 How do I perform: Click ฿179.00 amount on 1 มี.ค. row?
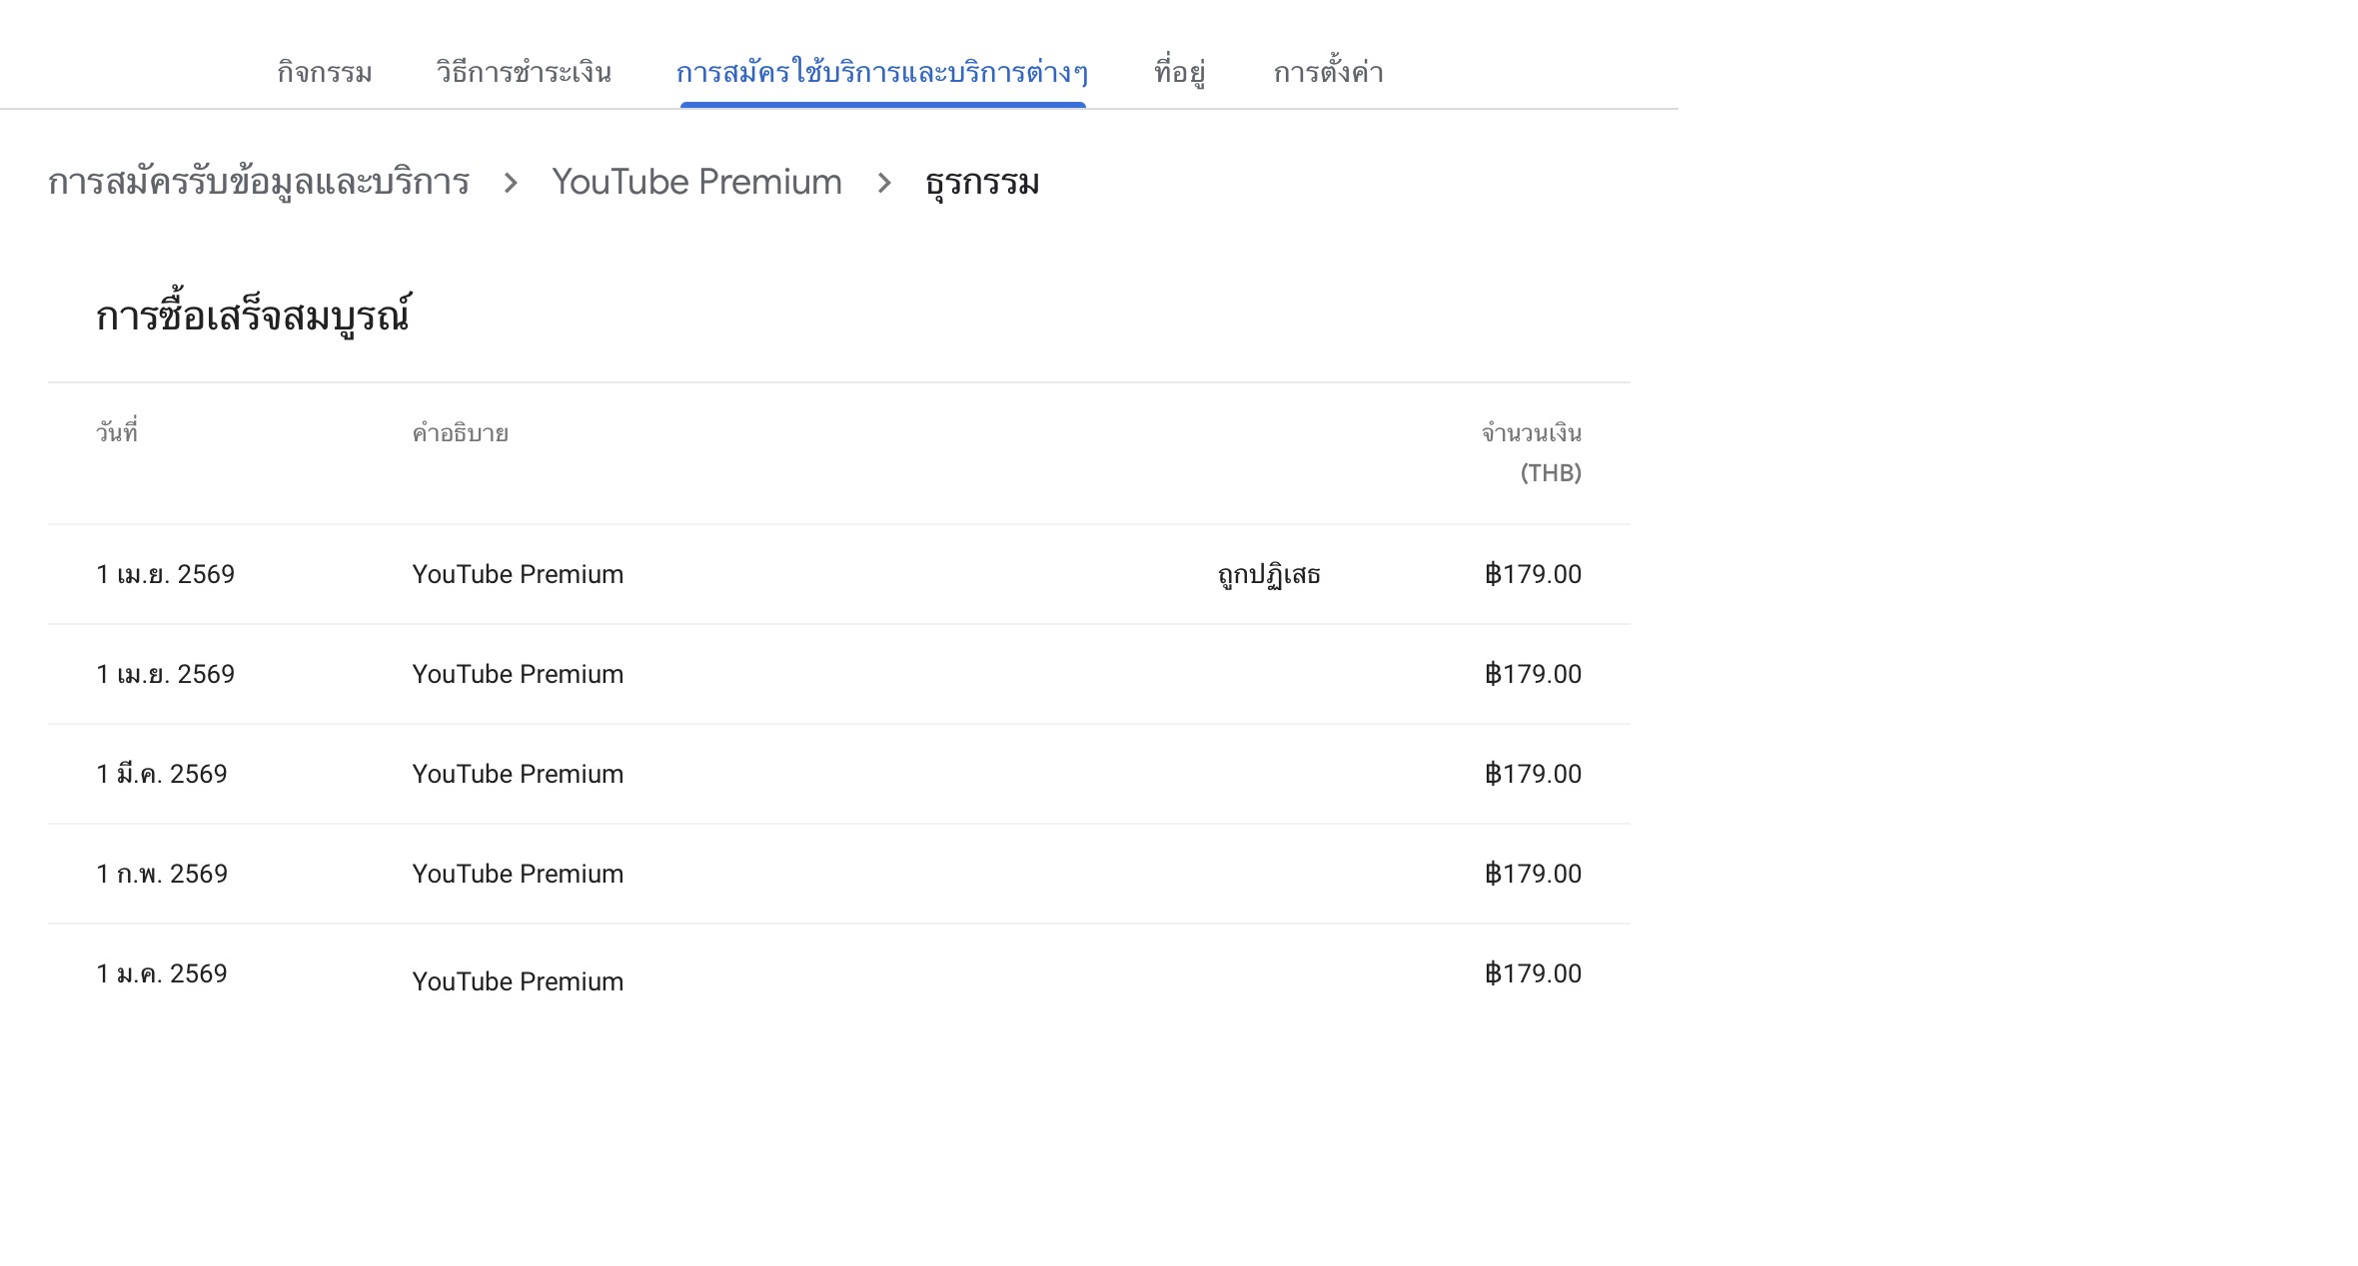(1533, 775)
